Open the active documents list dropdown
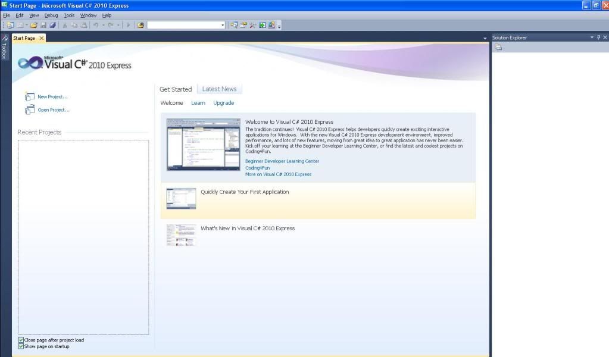The width and height of the screenshot is (609, 357). (x=485, y=38)
